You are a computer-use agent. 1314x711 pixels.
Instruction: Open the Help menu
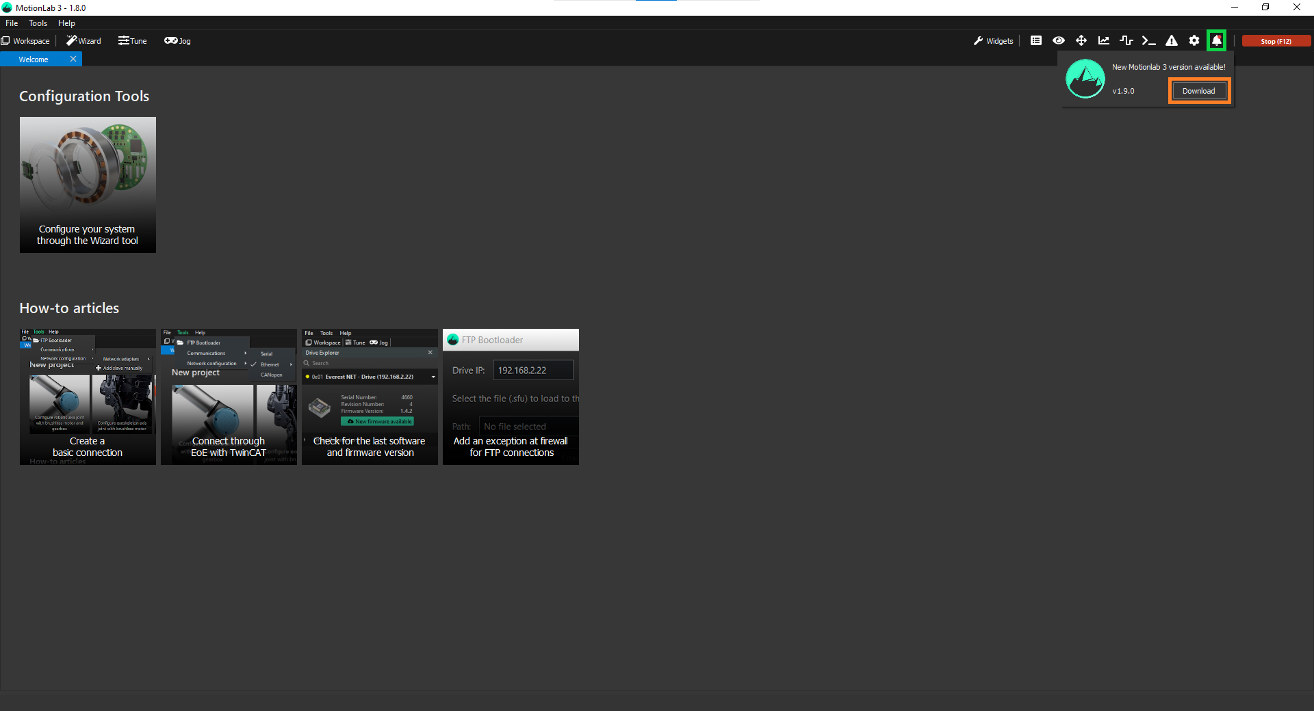coord(66,23)
